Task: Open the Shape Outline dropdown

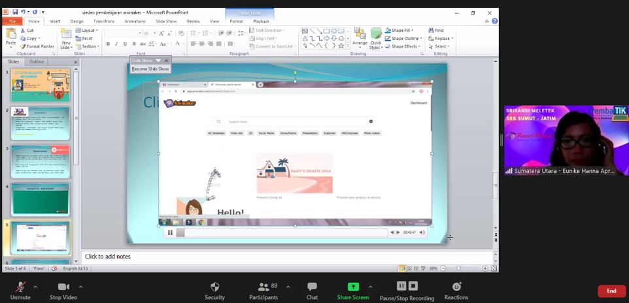Action: tap(403, 39)
